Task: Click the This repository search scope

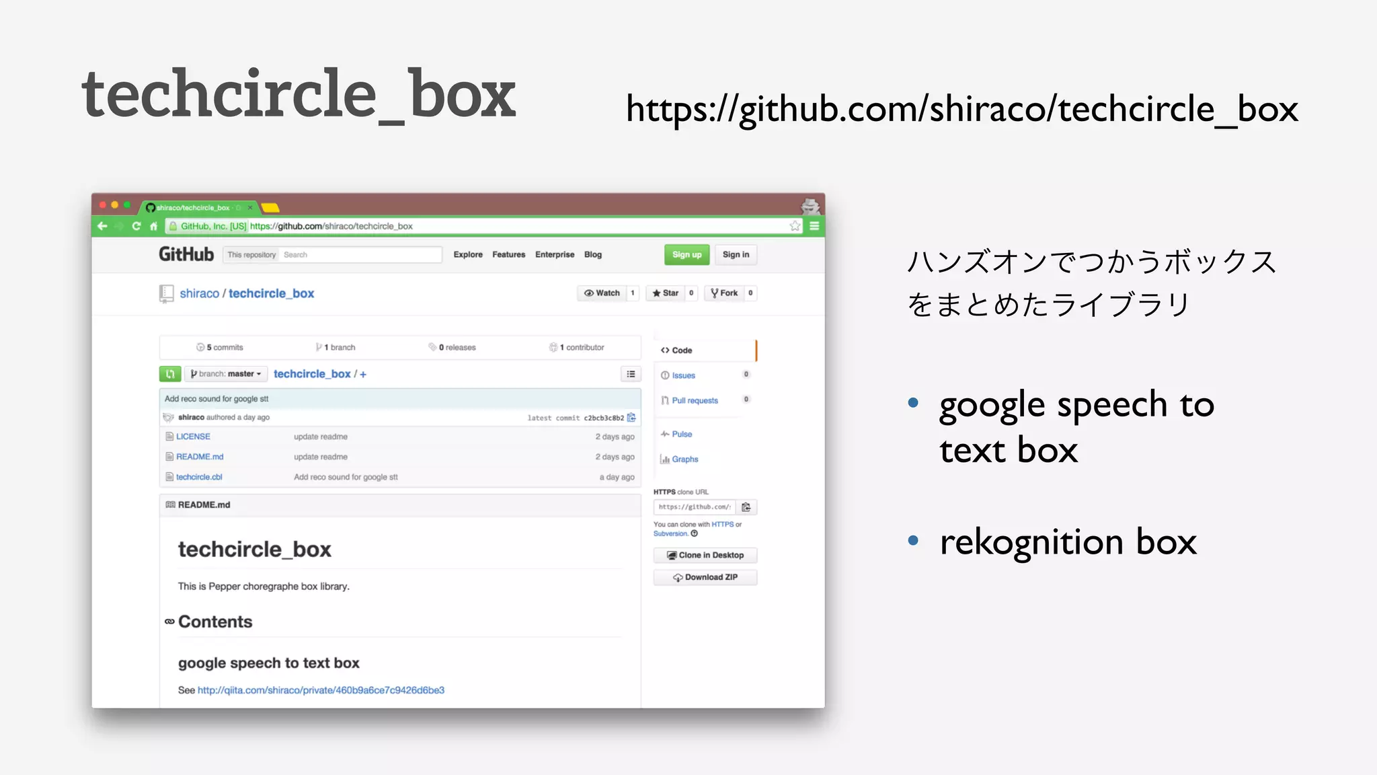Action: (x=251, y=254)
